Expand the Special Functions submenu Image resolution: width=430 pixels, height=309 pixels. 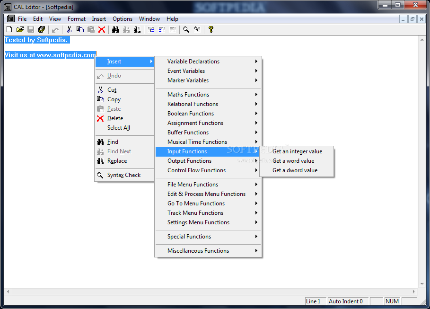tap(208, 237)
